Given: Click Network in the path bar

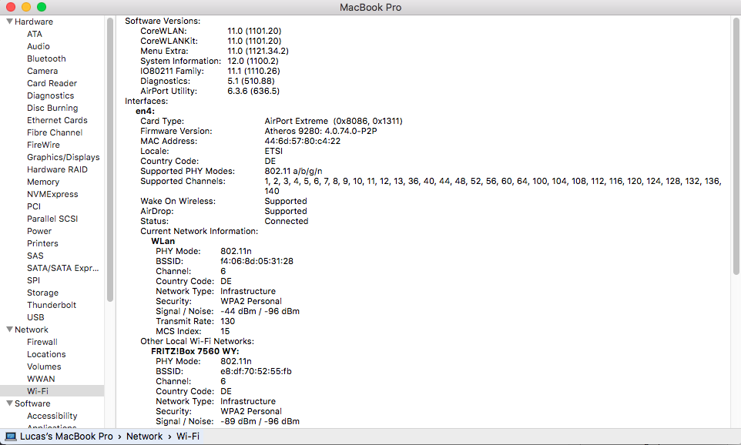Looking at the screenshot, I should (x=144, y=437).
